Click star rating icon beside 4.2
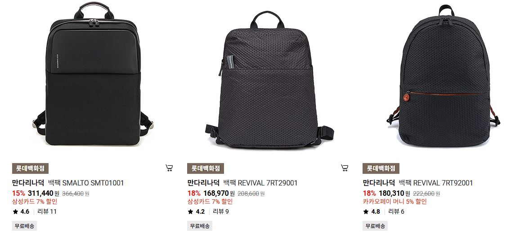Viewport: 511px width, 237px height. click(191, 211)
